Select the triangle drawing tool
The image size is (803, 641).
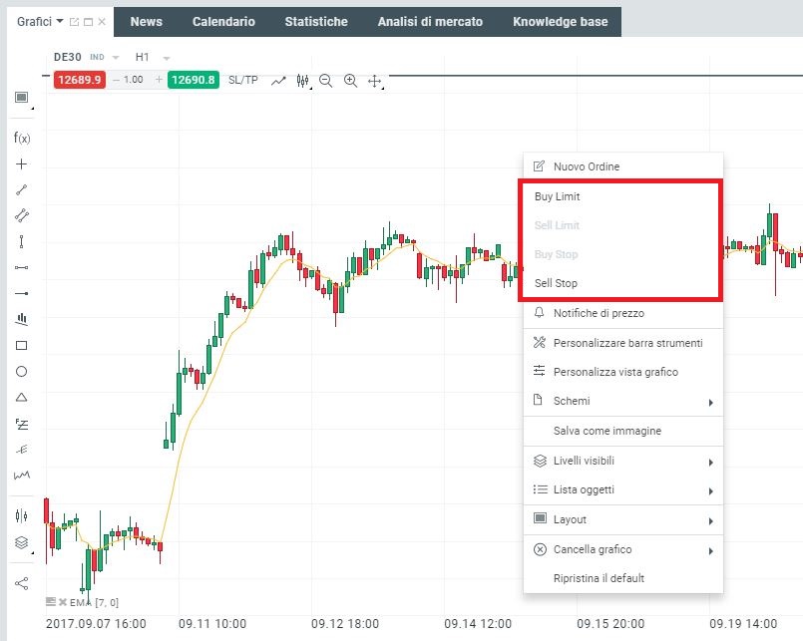click(21, 397)
